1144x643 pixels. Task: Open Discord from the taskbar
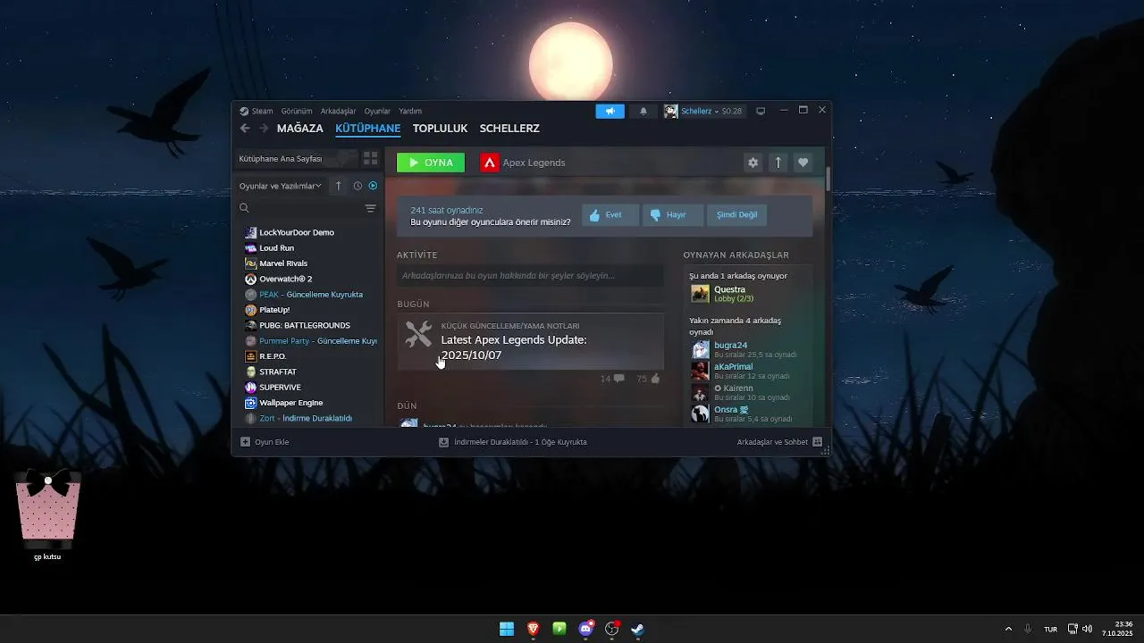(x=586, y=629)
